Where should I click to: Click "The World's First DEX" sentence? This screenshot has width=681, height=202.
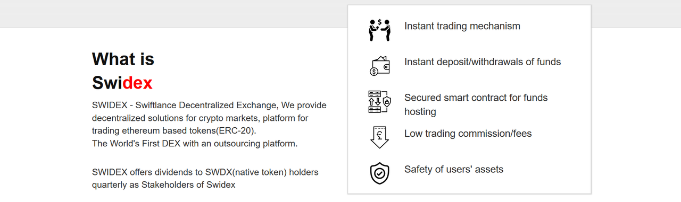pyautogui.click(x=195, y=144)
